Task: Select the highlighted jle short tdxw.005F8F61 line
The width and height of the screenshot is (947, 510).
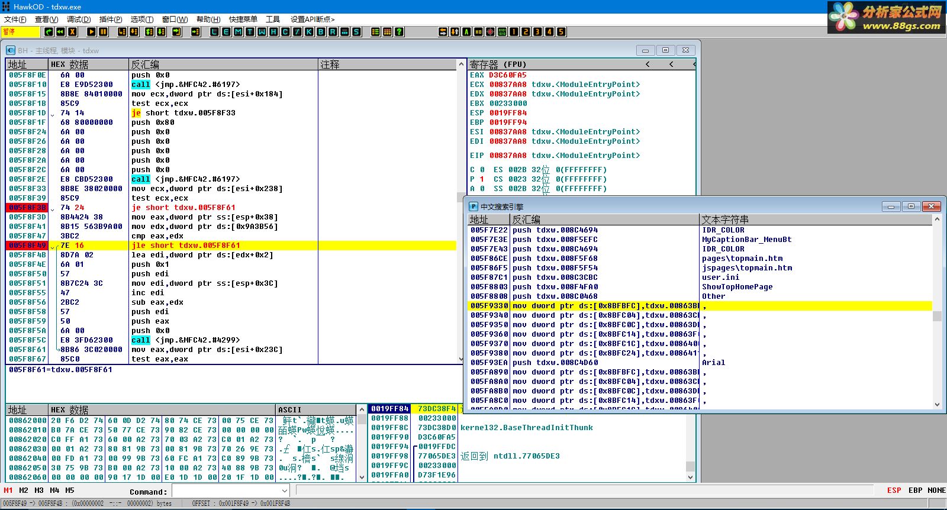Action: tap(232, 246)
